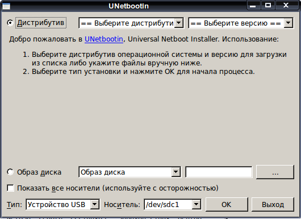This screenshot has height=219, width=301.
Task: Click the text 'Выберите дистрибутив операционной системы'
Action: [x=117, y=55]
